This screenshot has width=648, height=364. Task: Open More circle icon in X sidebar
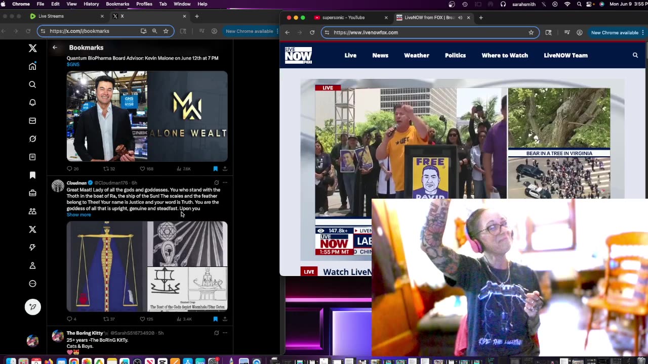coord(32,284)
